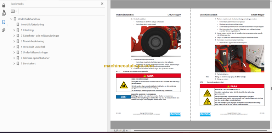Open the attachments paperclip panel
The height and width of the screenshot is (133, 272).
point(4,30)
